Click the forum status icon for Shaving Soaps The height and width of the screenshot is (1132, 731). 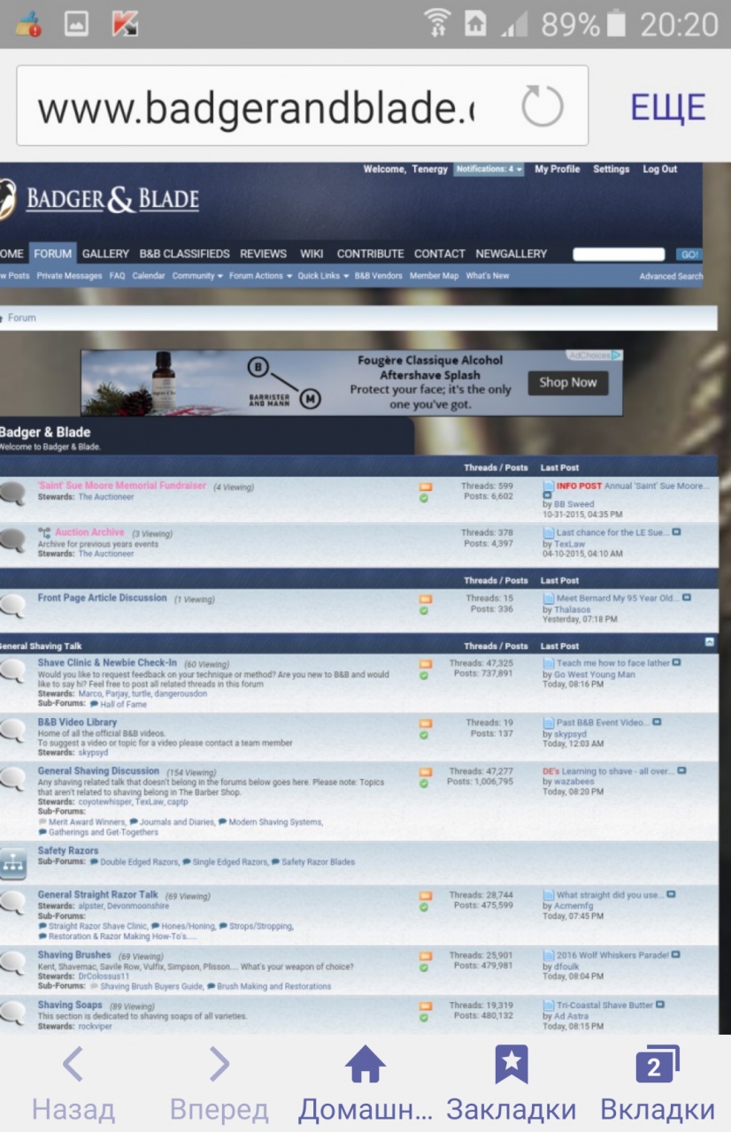pos(12,1013)
